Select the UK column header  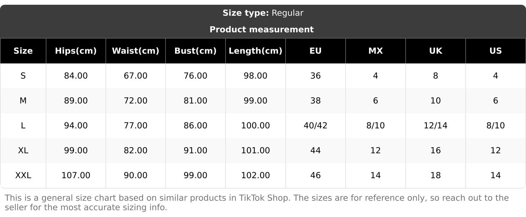click(435, 51)
